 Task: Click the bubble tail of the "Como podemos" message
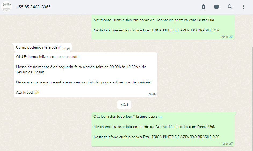pyautogui.click(x=13, y=44)
